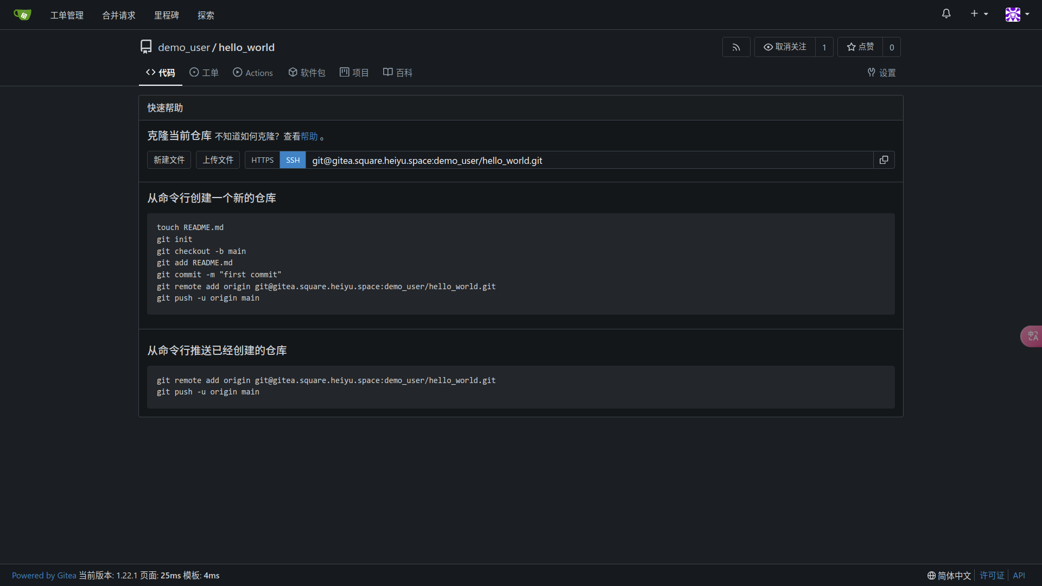Open the repository RSS feed

point(736,47)
